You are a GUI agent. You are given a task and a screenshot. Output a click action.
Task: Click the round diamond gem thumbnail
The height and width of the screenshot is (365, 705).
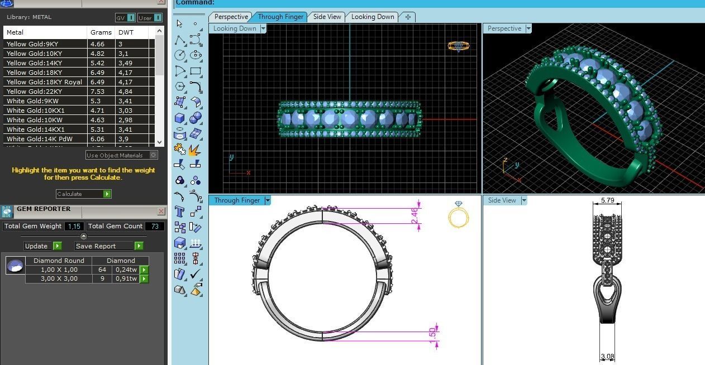(x=15, y=266)
